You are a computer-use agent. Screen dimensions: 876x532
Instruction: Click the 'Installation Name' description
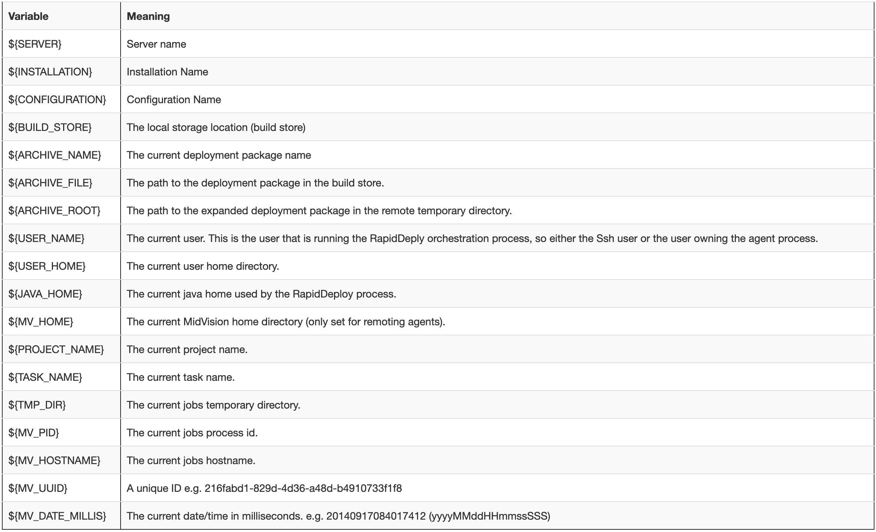click(167, 72)
